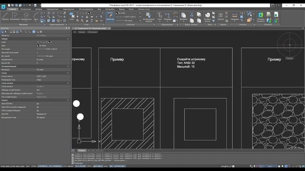Toggle ОТС-ПОЛЯР polar tracking in status bar
This screenshot has height=171, width=305.
pyautogui.click(x=81, y=166)
